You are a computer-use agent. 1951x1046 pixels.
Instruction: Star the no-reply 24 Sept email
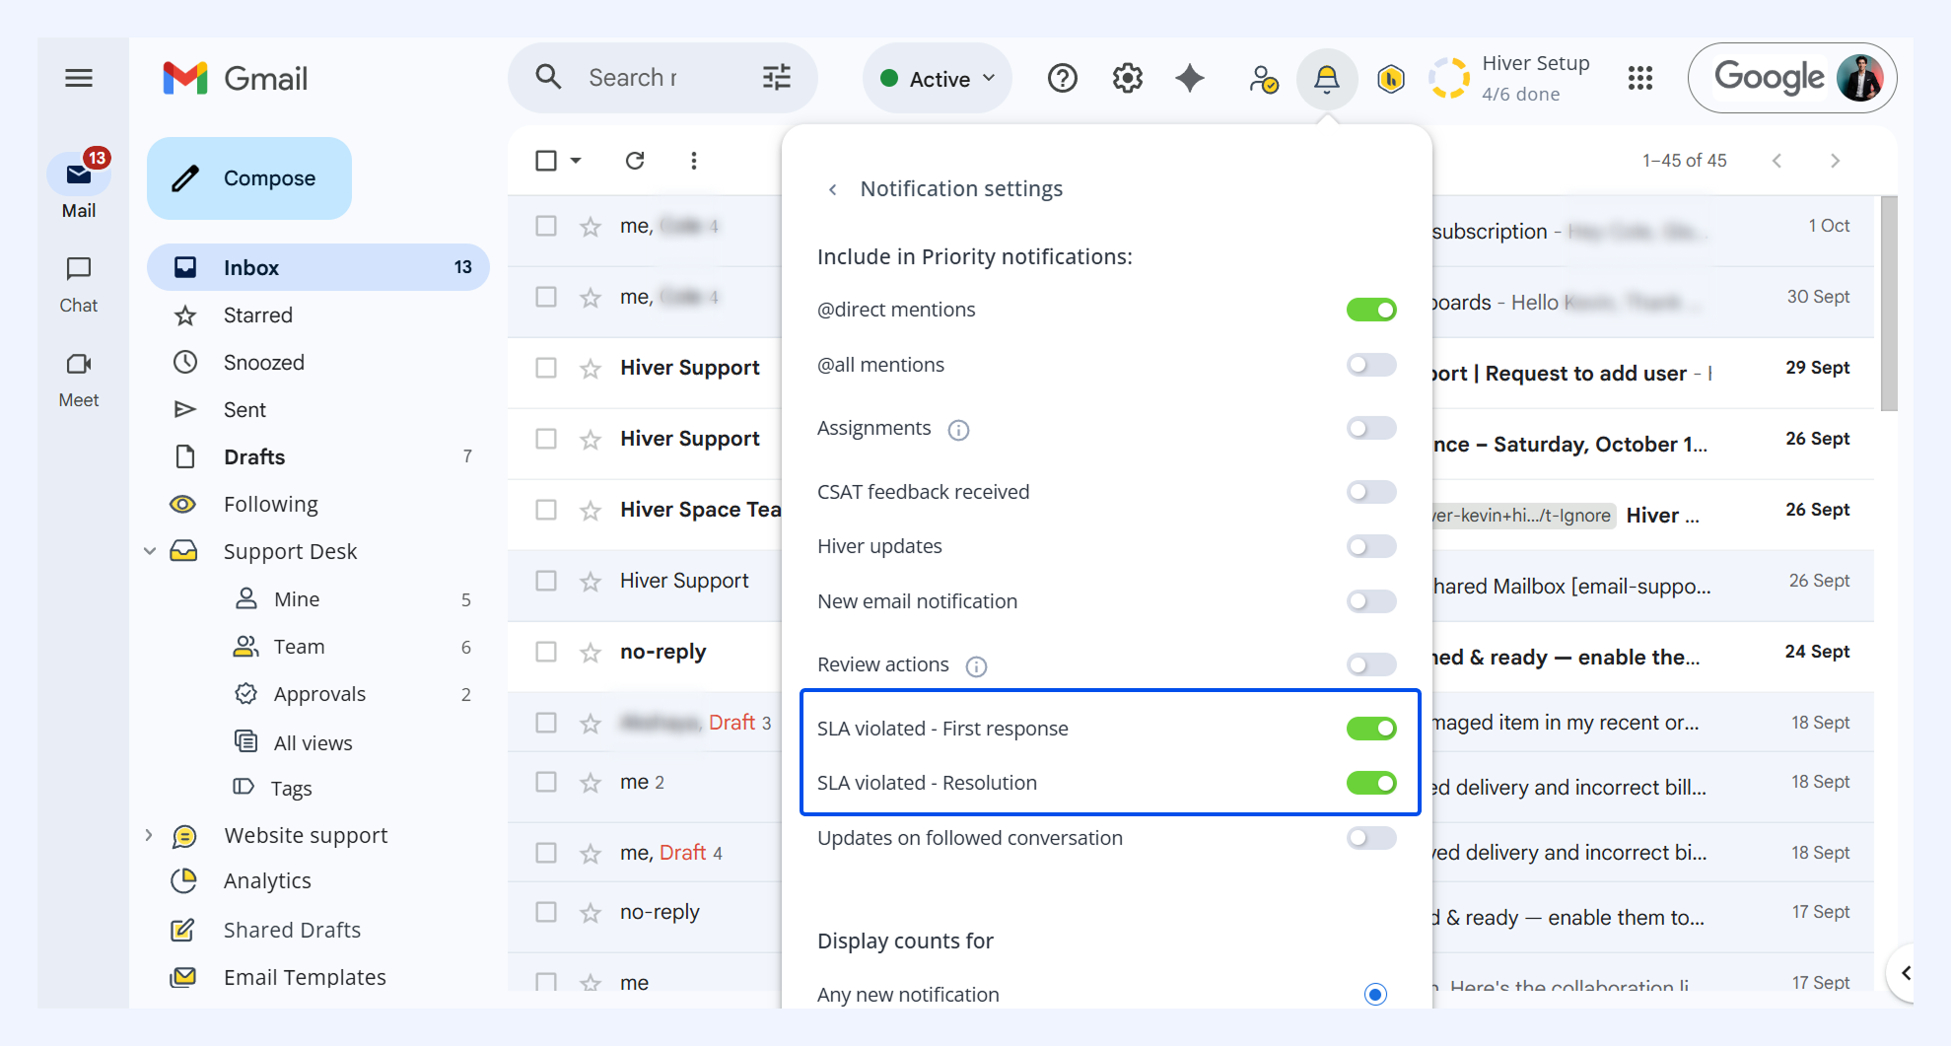[x=591, y=653]
